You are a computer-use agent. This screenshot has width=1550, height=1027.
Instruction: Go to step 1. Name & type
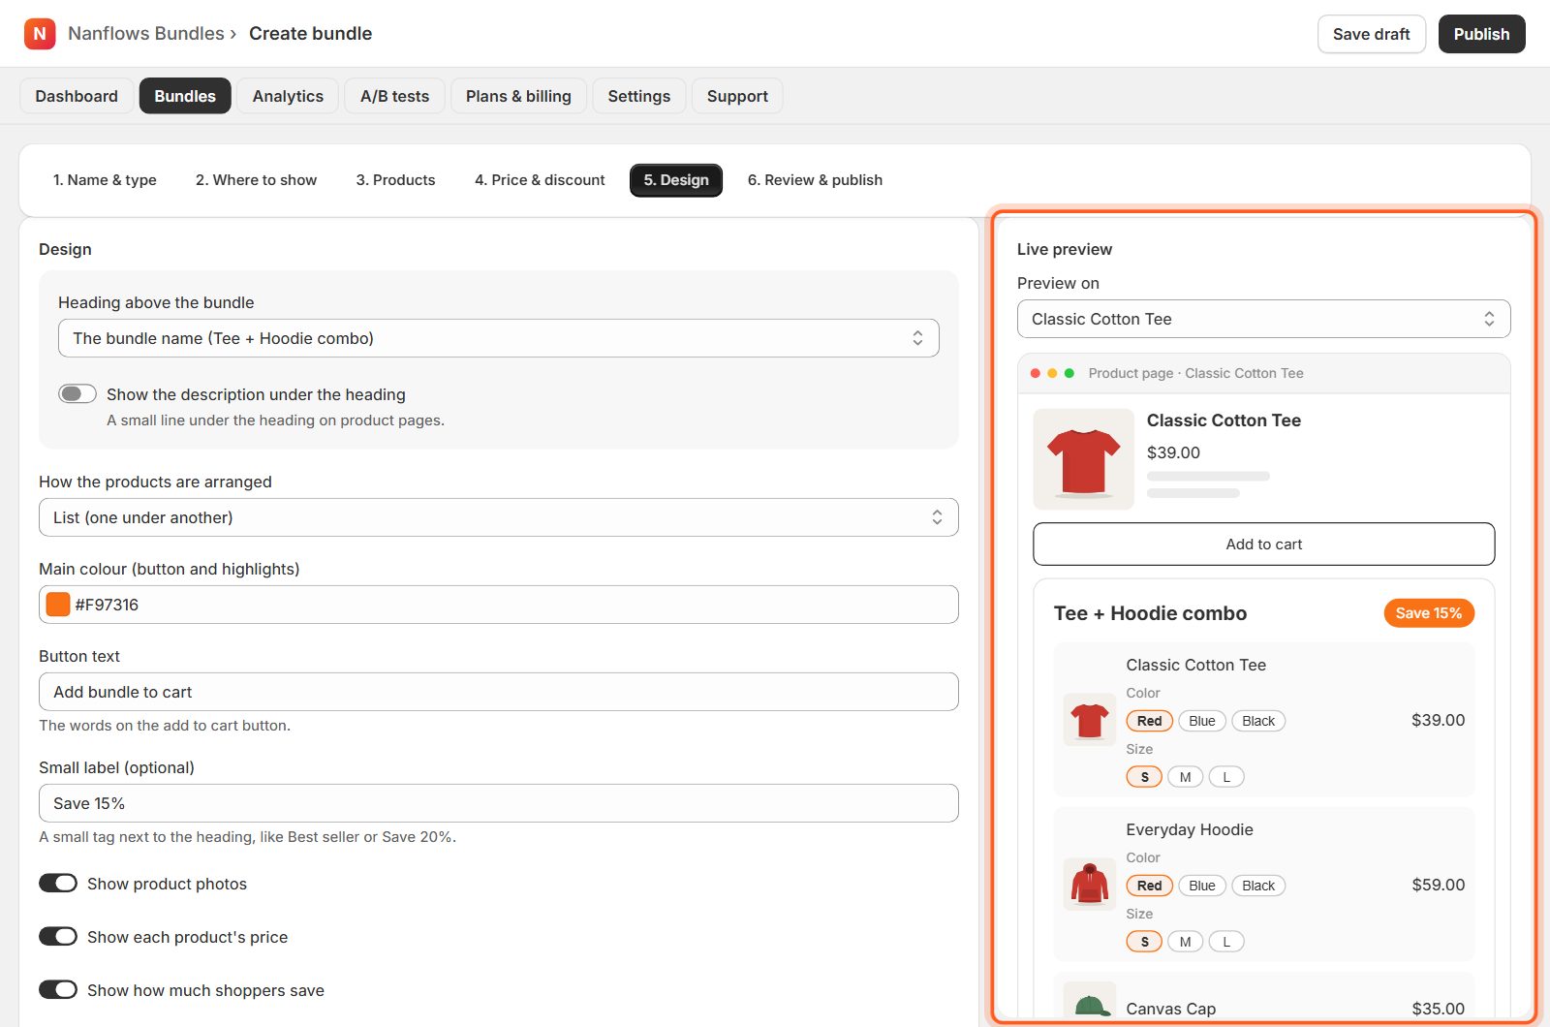click(105, 180)
